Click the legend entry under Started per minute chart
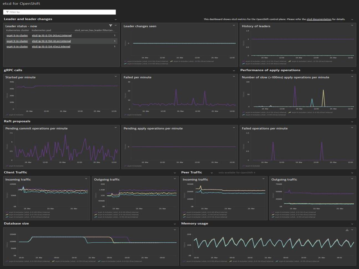The image size is (359, 269). 15,115
